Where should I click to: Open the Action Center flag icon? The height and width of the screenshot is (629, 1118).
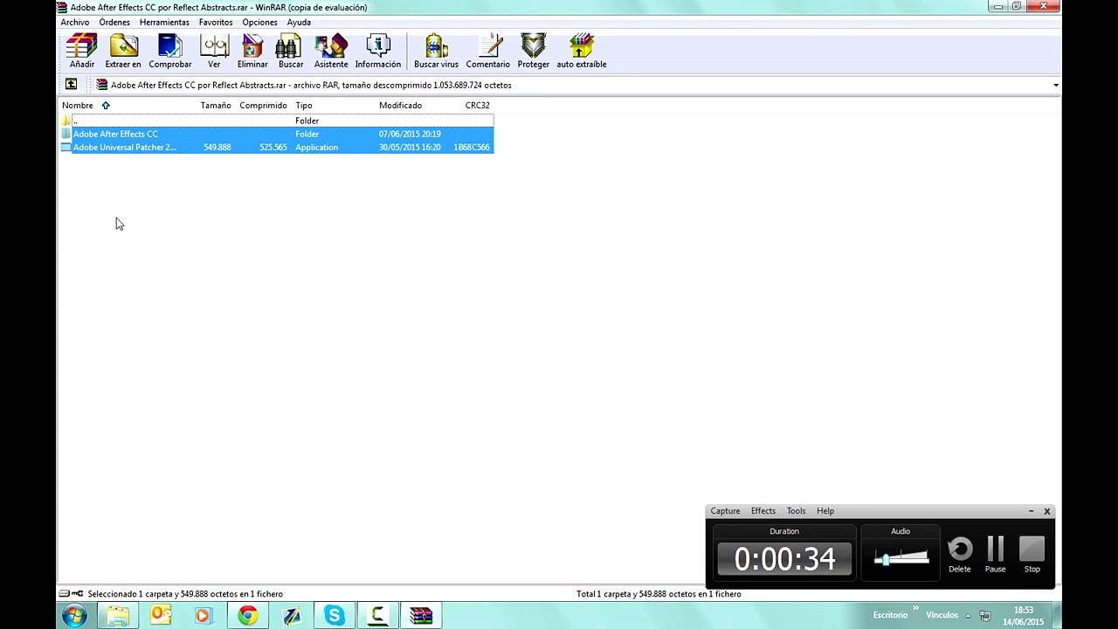[985, 616]
